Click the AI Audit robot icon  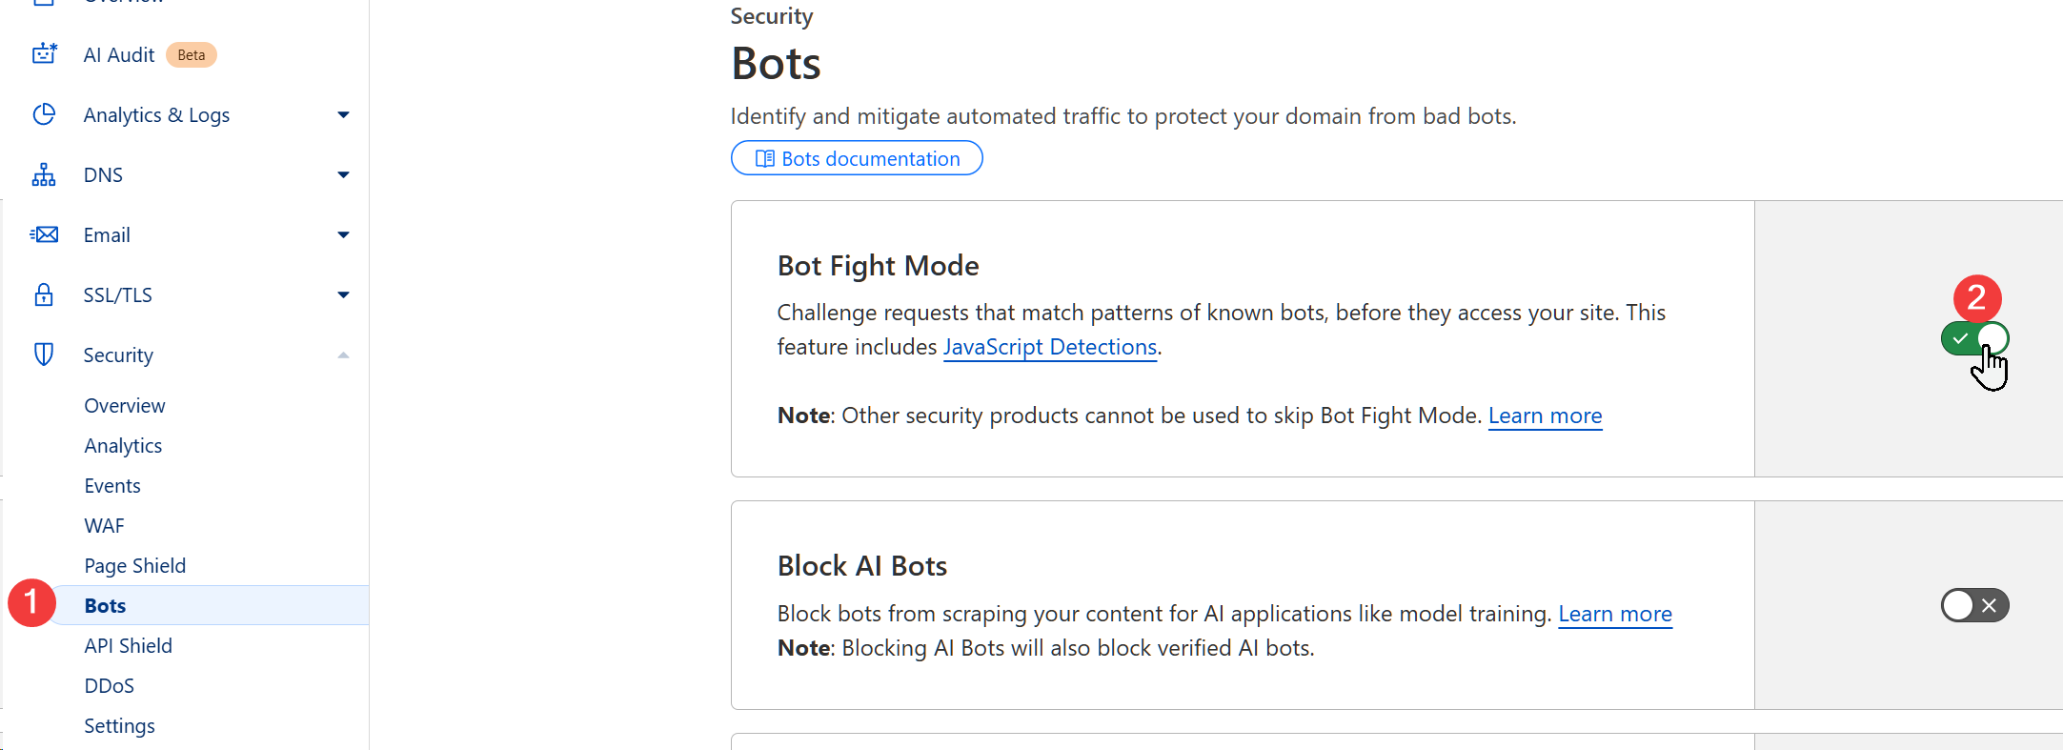click(44, 54)
